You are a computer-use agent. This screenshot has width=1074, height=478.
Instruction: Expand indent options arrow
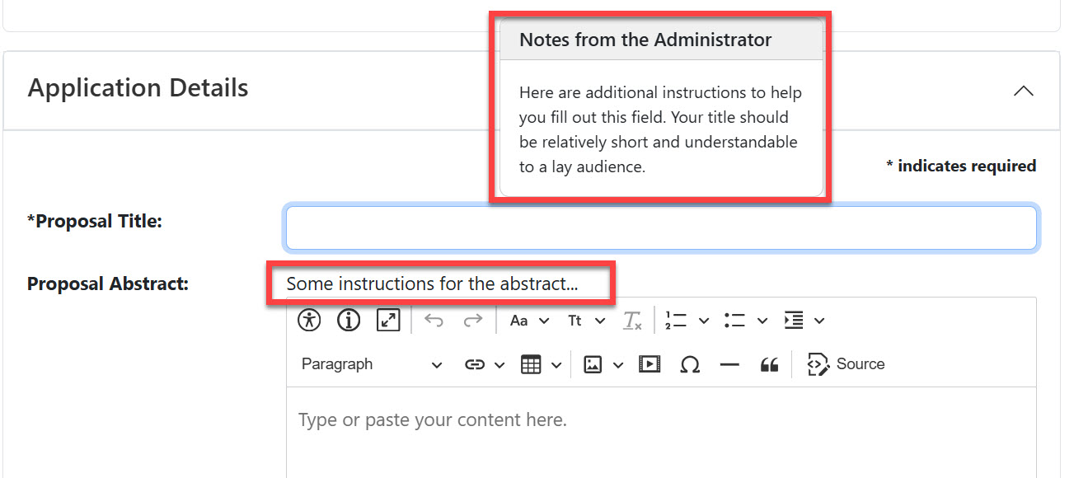pyautogui.click(x=819, y=321)
